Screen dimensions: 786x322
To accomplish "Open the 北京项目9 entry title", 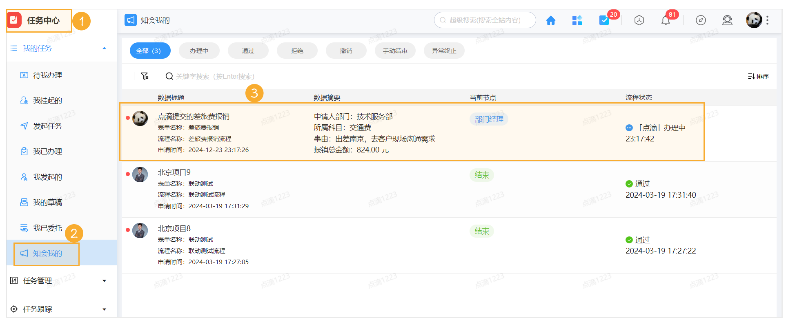I will pos(174,172).
